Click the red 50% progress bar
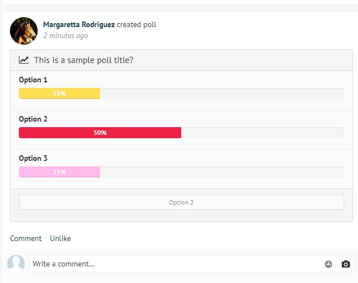This screenshot has width=358, height=283. 100,133
